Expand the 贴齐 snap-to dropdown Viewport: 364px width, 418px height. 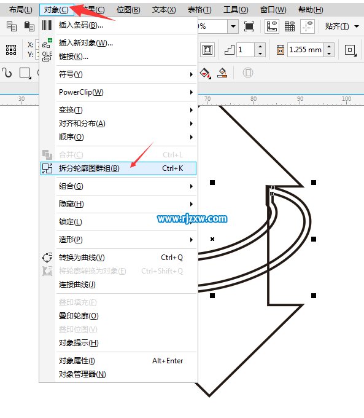click(357, 26)
